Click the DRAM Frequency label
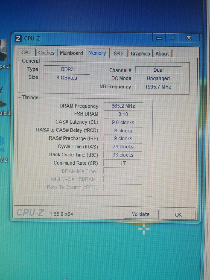Viewport: 210px width, 280px height. [x=79, y=106]
